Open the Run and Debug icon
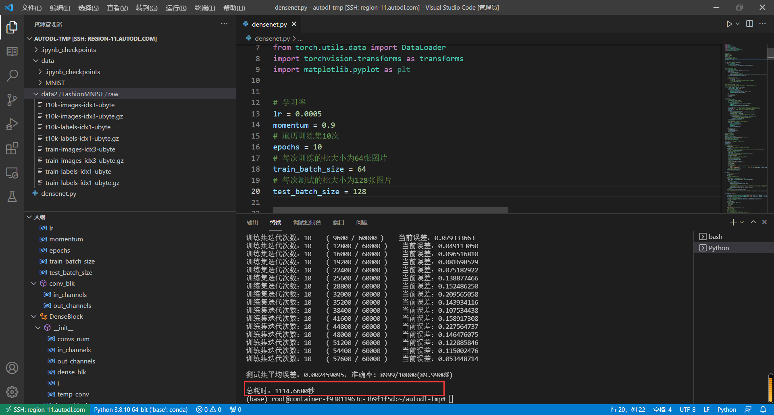 point(12,124)
